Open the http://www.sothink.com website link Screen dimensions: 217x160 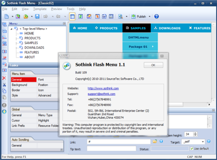(103, 88)
